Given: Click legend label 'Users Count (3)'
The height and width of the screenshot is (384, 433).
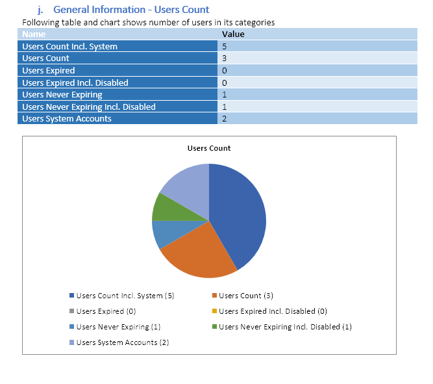Looking at the screenshot, I should coord(240,296).
